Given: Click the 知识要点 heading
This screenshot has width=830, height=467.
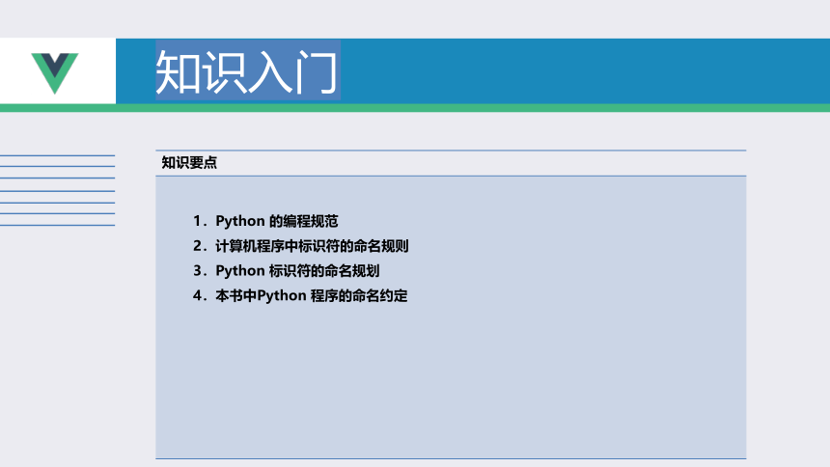Looking at the screenshot, I should [x=189, y=162].
